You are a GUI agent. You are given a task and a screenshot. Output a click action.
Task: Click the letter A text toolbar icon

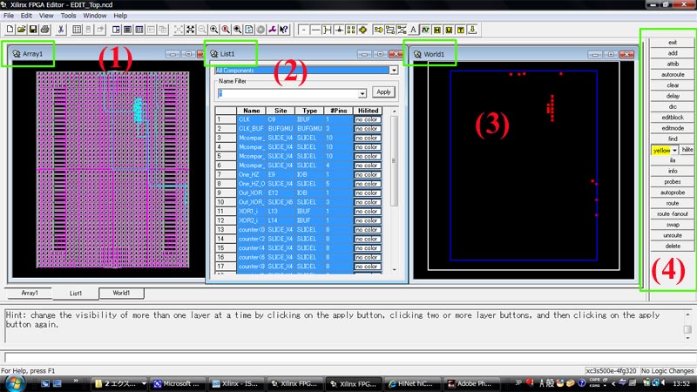click(x=413, y=30)
